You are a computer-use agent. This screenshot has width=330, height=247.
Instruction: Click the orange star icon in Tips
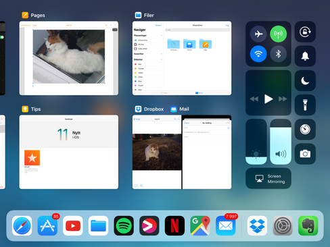click(x=32, y=158)
